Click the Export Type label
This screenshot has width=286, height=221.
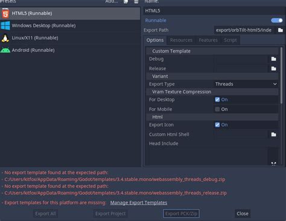point(162,84)
